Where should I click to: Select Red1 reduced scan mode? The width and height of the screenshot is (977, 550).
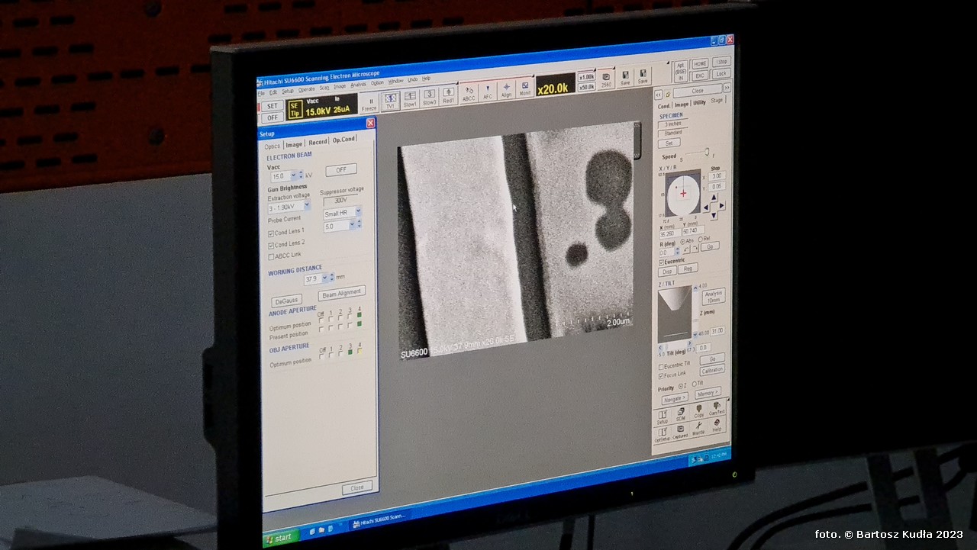(448, 95)
